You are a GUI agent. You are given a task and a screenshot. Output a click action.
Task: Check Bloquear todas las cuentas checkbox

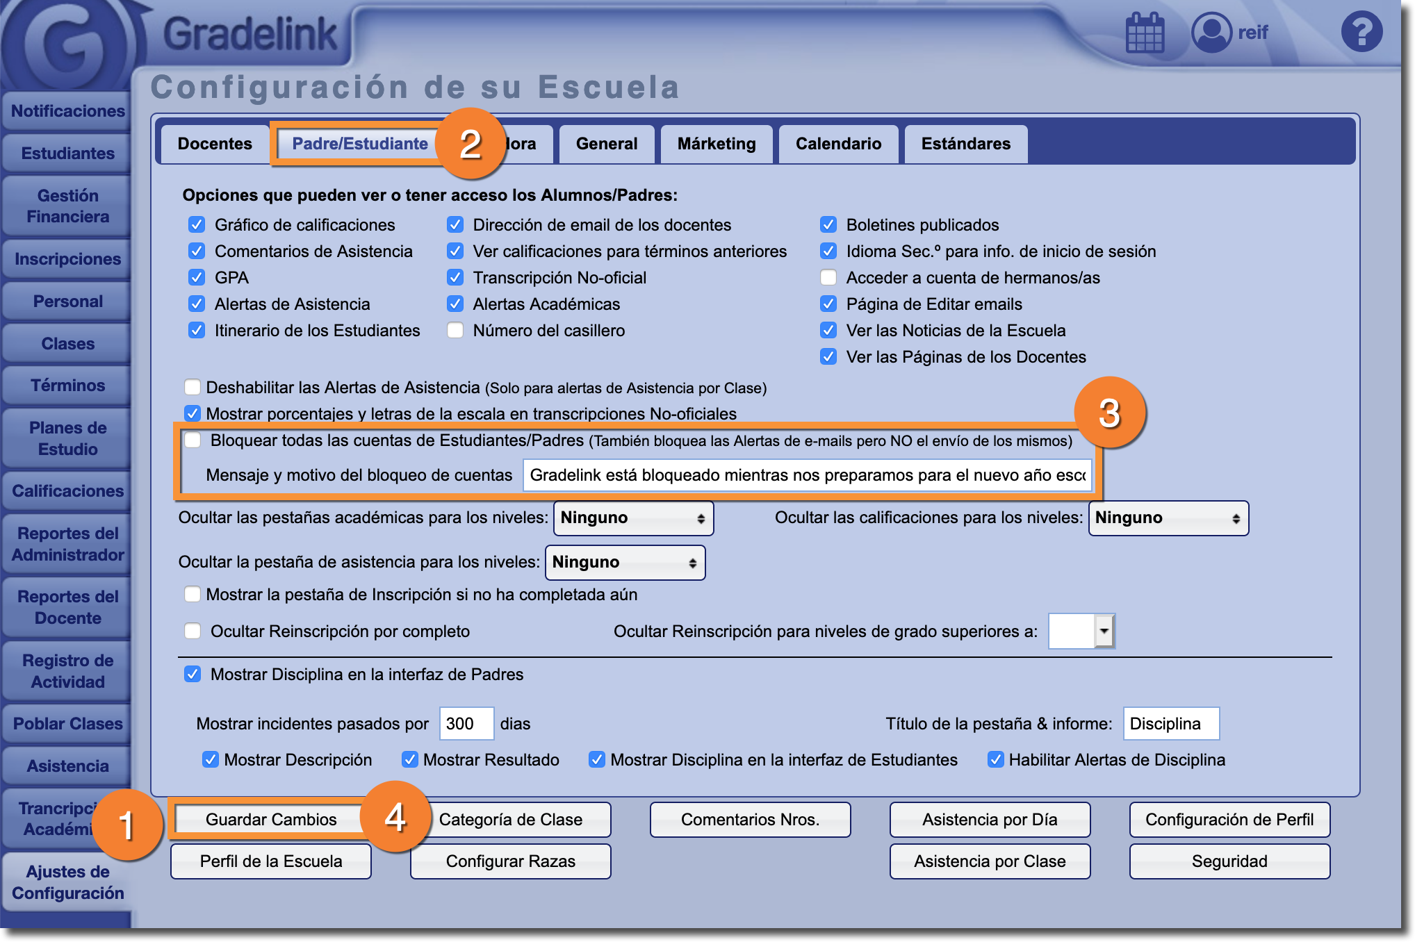pyautogui.click(x=193, y=440)
